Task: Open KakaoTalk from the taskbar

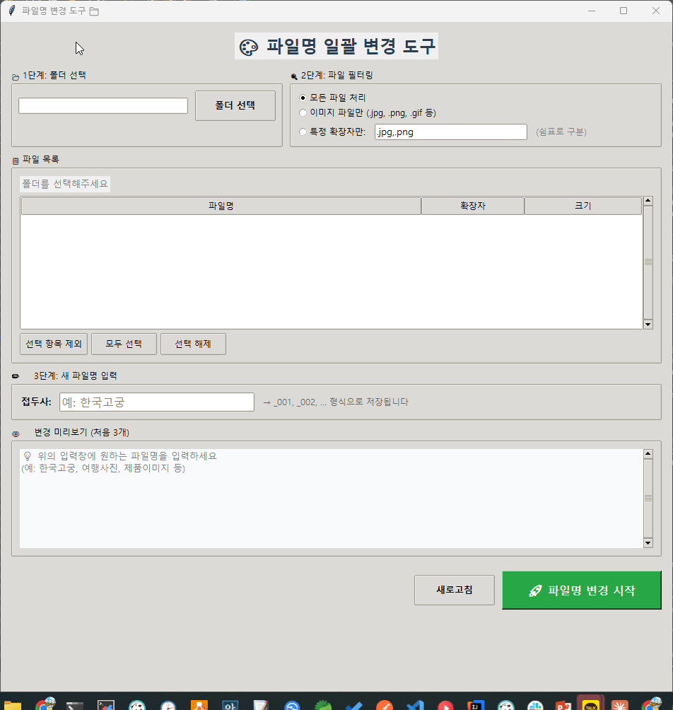Action: tap(590, 705)
